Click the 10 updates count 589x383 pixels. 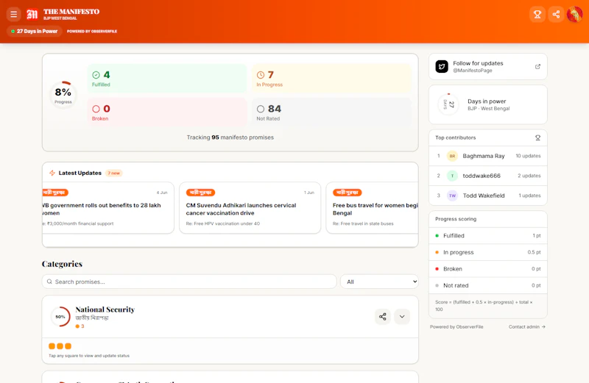click(528, 156)
